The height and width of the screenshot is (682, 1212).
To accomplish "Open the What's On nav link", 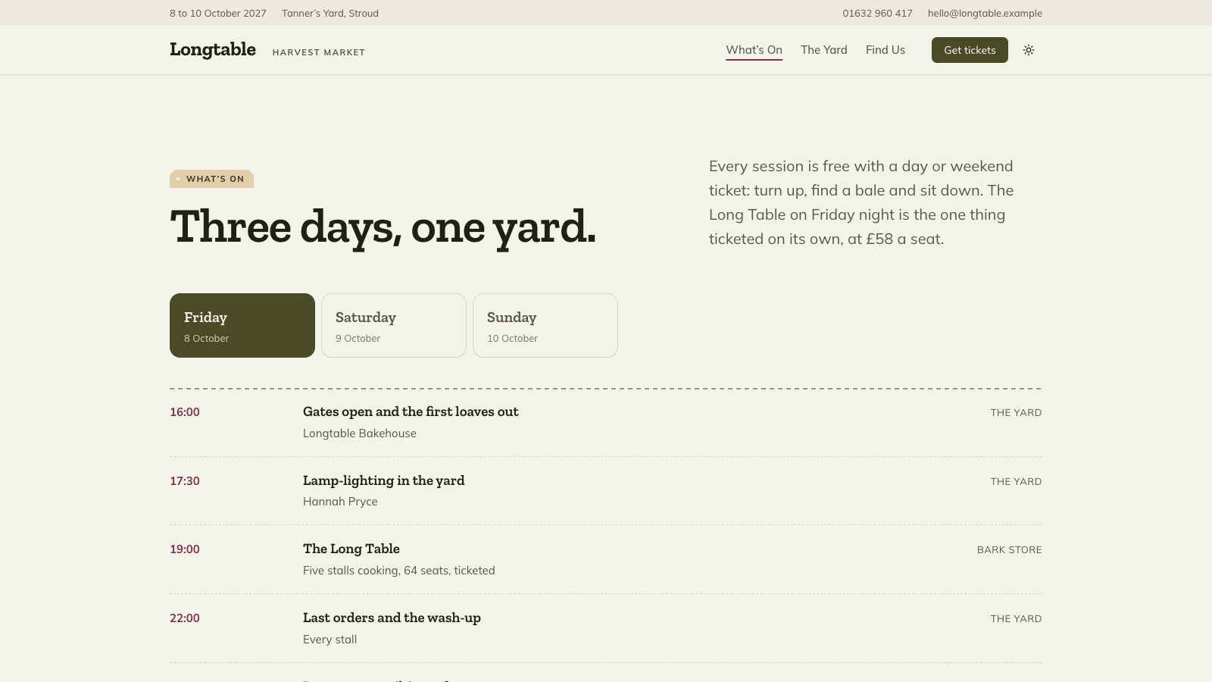I will (754, 50).
